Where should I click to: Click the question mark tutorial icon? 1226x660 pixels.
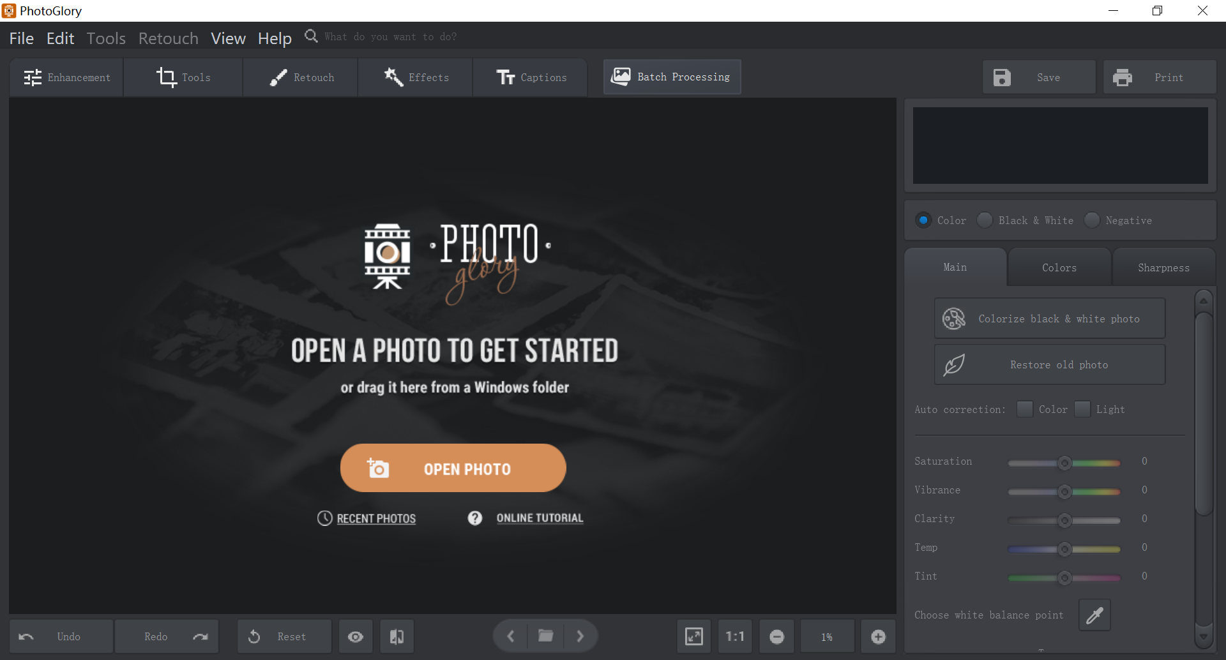(x=475, y=518)
